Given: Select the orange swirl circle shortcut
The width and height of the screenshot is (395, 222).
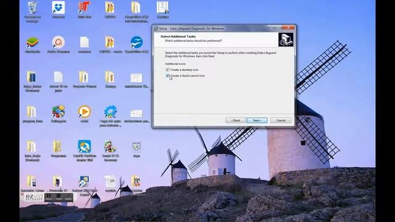Looking at the screenshot, I should pyautogui.click(x=59, y=43).
